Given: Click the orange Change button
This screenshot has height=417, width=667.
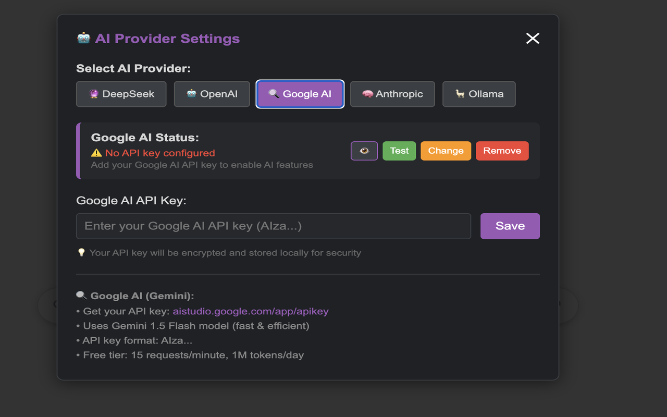Looking at the screenshot, I should pyautogui.click(x=446, y=151).
